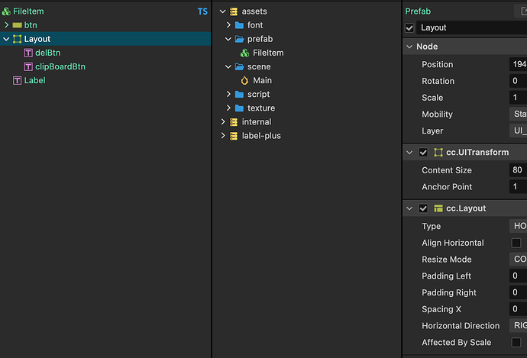Toggle the Layout node active checkbox

410,28
